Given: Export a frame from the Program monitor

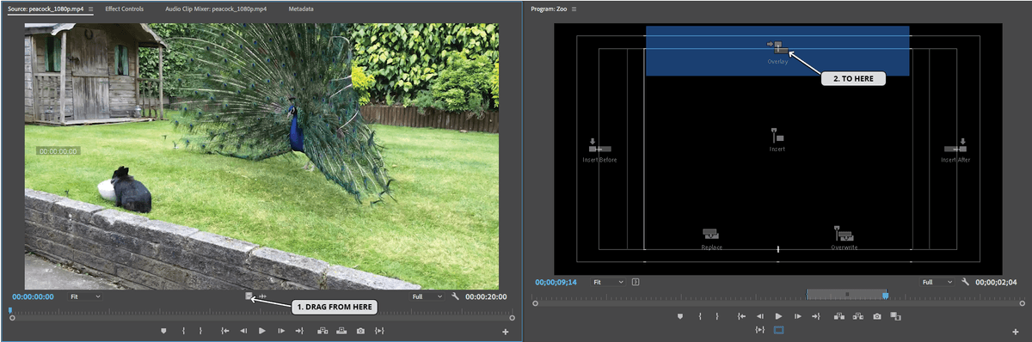Looking at the screenshot, I should coord(877,316).
